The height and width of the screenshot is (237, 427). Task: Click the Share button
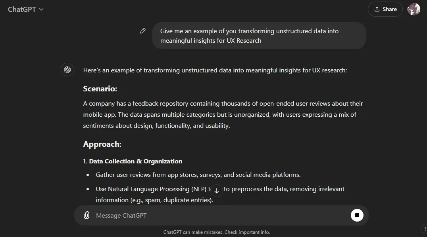[x=385, y=9]
